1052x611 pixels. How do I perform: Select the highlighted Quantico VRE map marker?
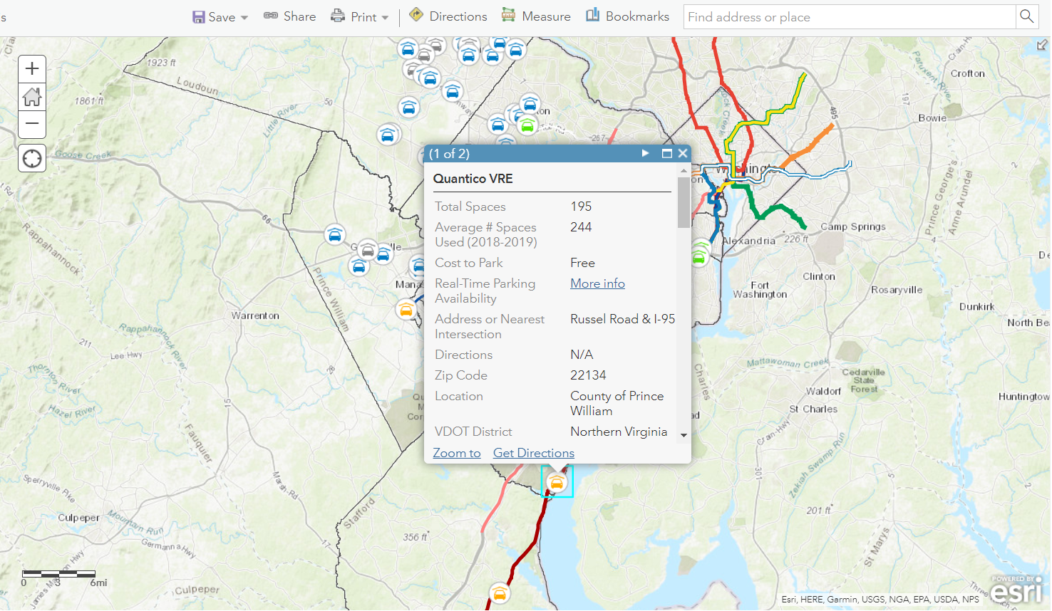[x=556, y=481]
